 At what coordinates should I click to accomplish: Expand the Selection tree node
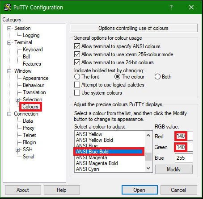coord(18,99)
